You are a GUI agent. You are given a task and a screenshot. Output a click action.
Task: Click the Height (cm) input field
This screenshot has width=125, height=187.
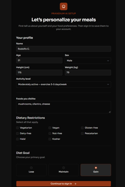39,72
